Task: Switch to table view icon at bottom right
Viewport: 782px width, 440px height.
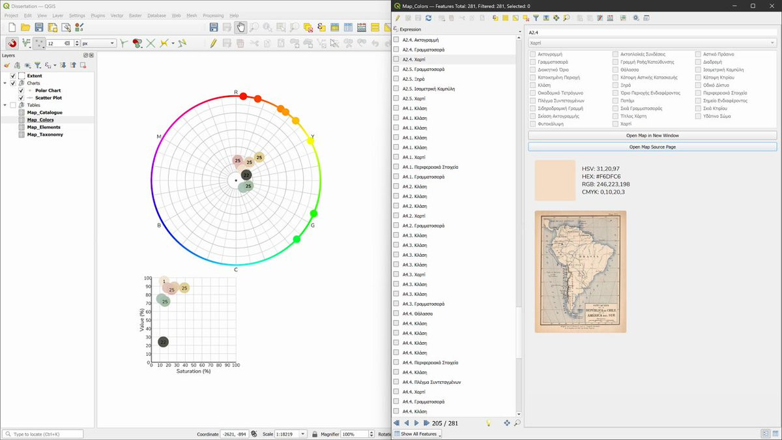Action: [x=775, y=433]
